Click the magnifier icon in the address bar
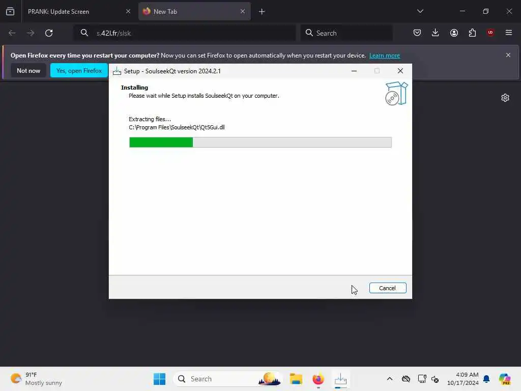Image resolution: width=521 pixels, height=391 pixels. tap(84, 33)
